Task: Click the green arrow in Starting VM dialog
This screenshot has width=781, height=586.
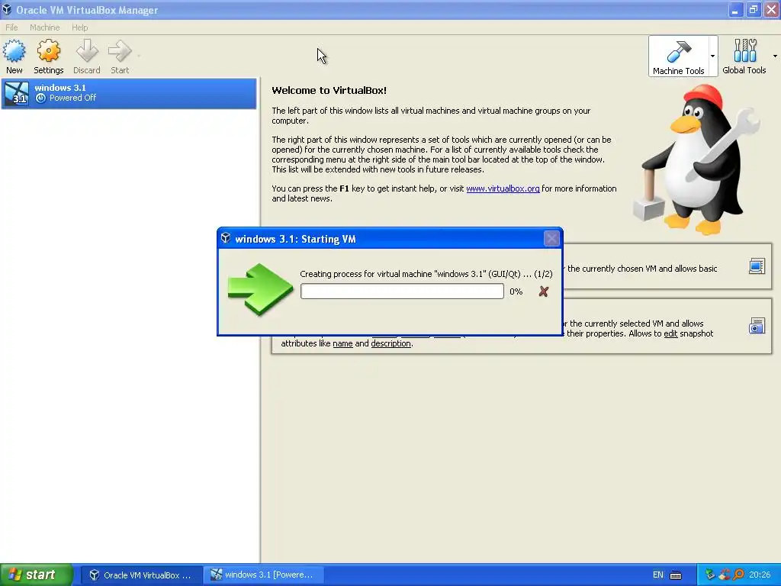Action: pos(260,289)
